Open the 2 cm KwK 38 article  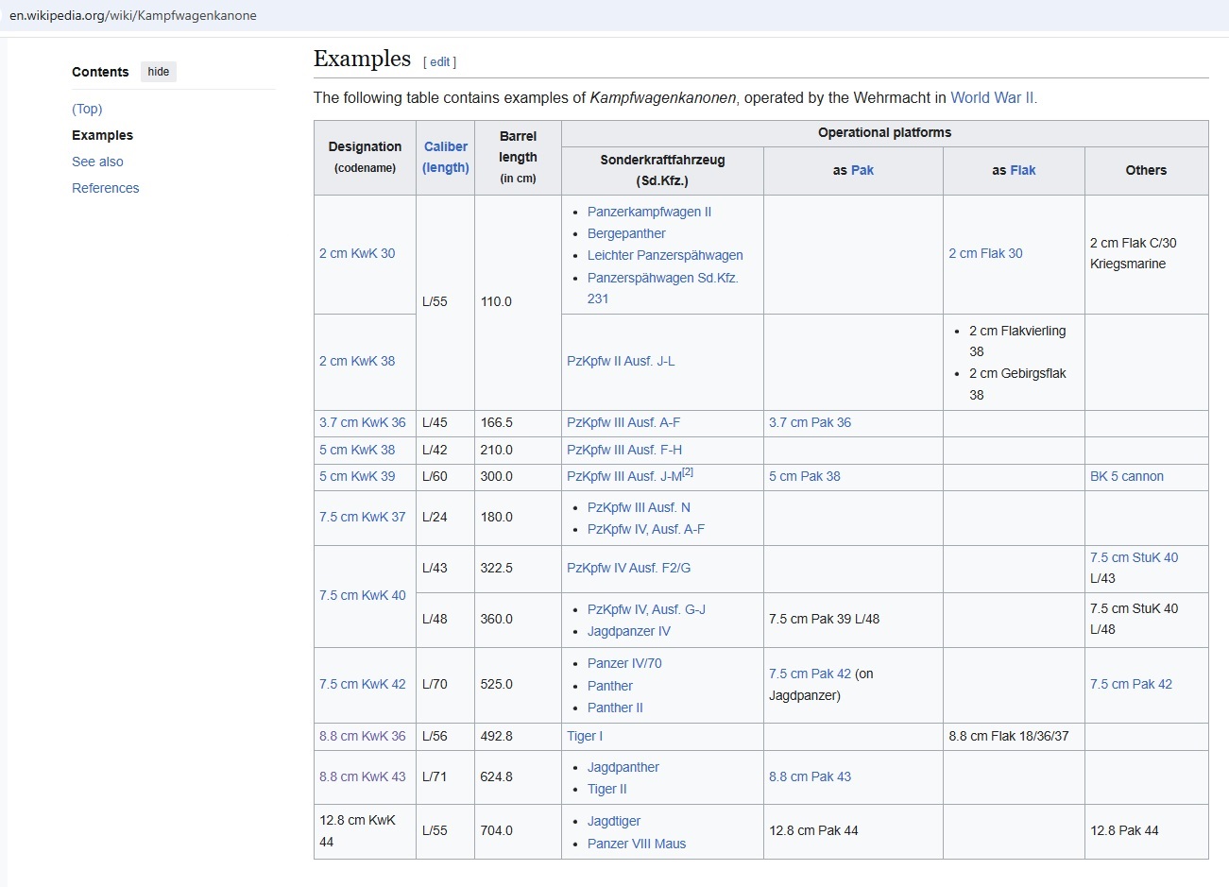tap(357, 361)
